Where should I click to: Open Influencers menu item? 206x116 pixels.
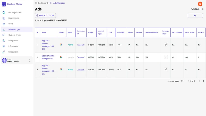17,46
